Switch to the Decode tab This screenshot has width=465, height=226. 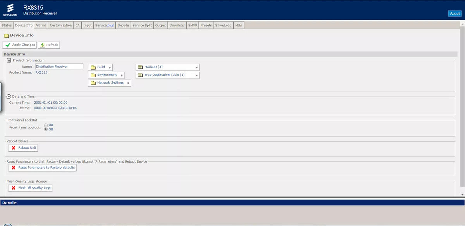point(123,25)
